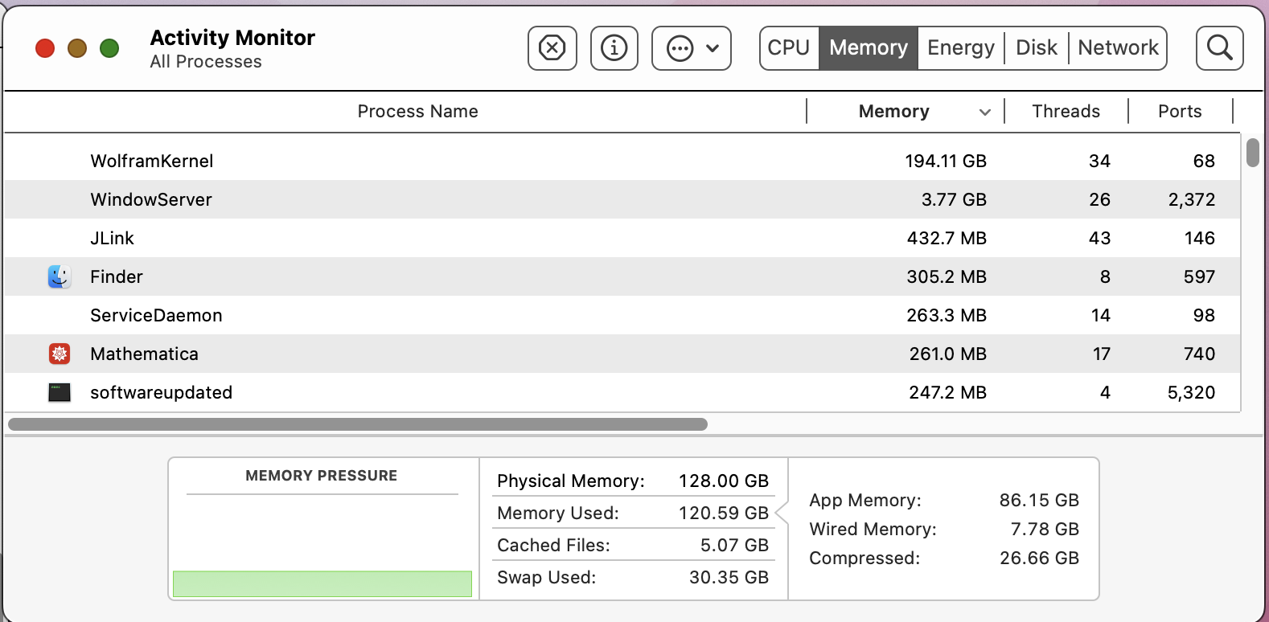Click the stop process icon
1269x622 pixels.
pyautogui.click(x=552, y=48)
